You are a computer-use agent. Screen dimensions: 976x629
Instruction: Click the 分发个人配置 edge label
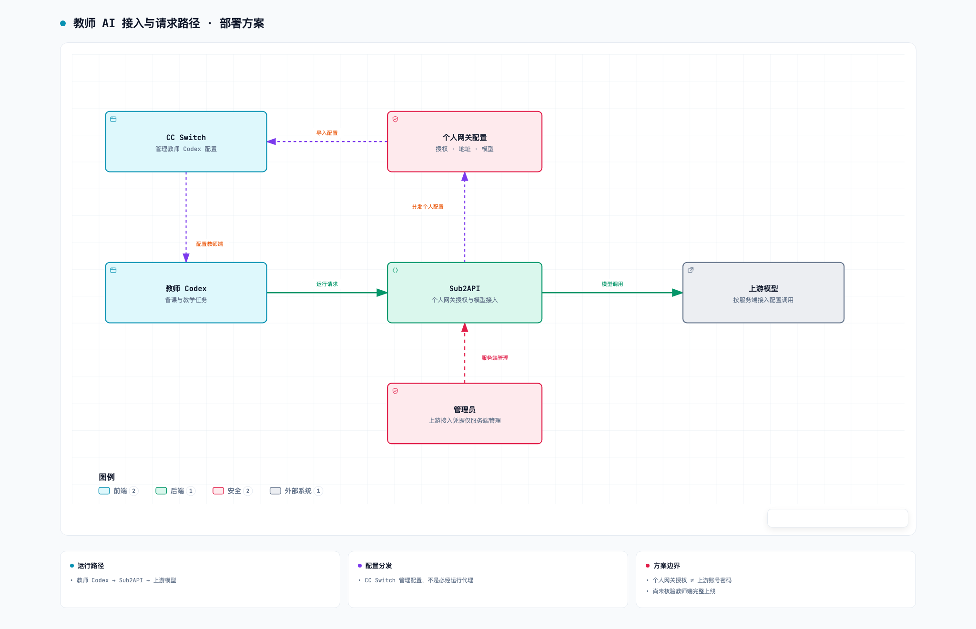(x=428, y=207)
